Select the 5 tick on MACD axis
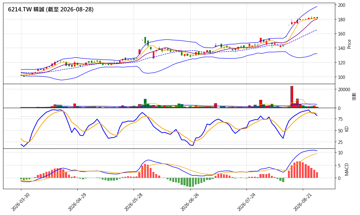This screenshot has height=215, width=360. click(339, 165)
